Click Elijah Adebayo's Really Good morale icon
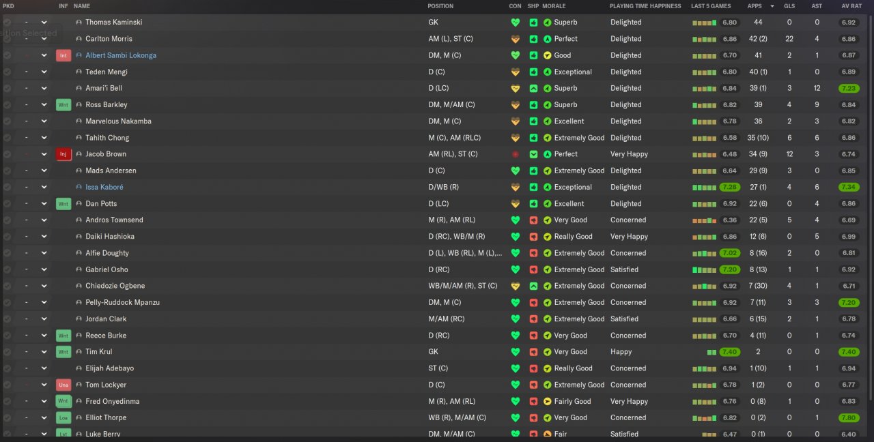Image resolution: width=874 pixels, height=442 pixels. [547, 368]
